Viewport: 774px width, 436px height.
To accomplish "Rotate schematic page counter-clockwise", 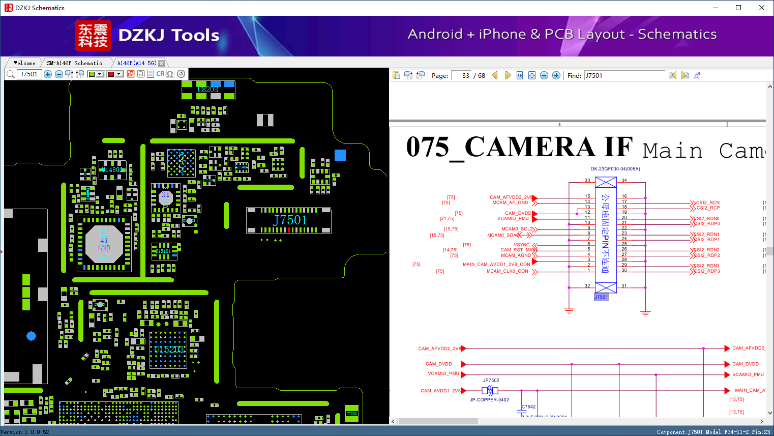I will pyautogui.click(x=421, y=75).
